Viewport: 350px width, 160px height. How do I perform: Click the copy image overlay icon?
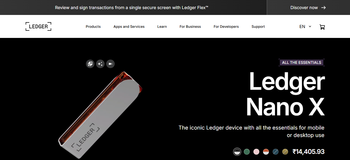click(x=90, y=64)
